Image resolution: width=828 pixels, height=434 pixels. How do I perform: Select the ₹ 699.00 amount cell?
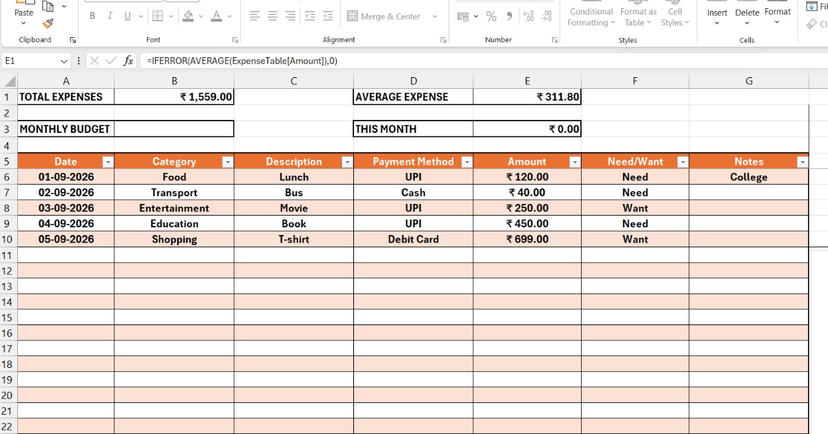[x=527, y=240]
